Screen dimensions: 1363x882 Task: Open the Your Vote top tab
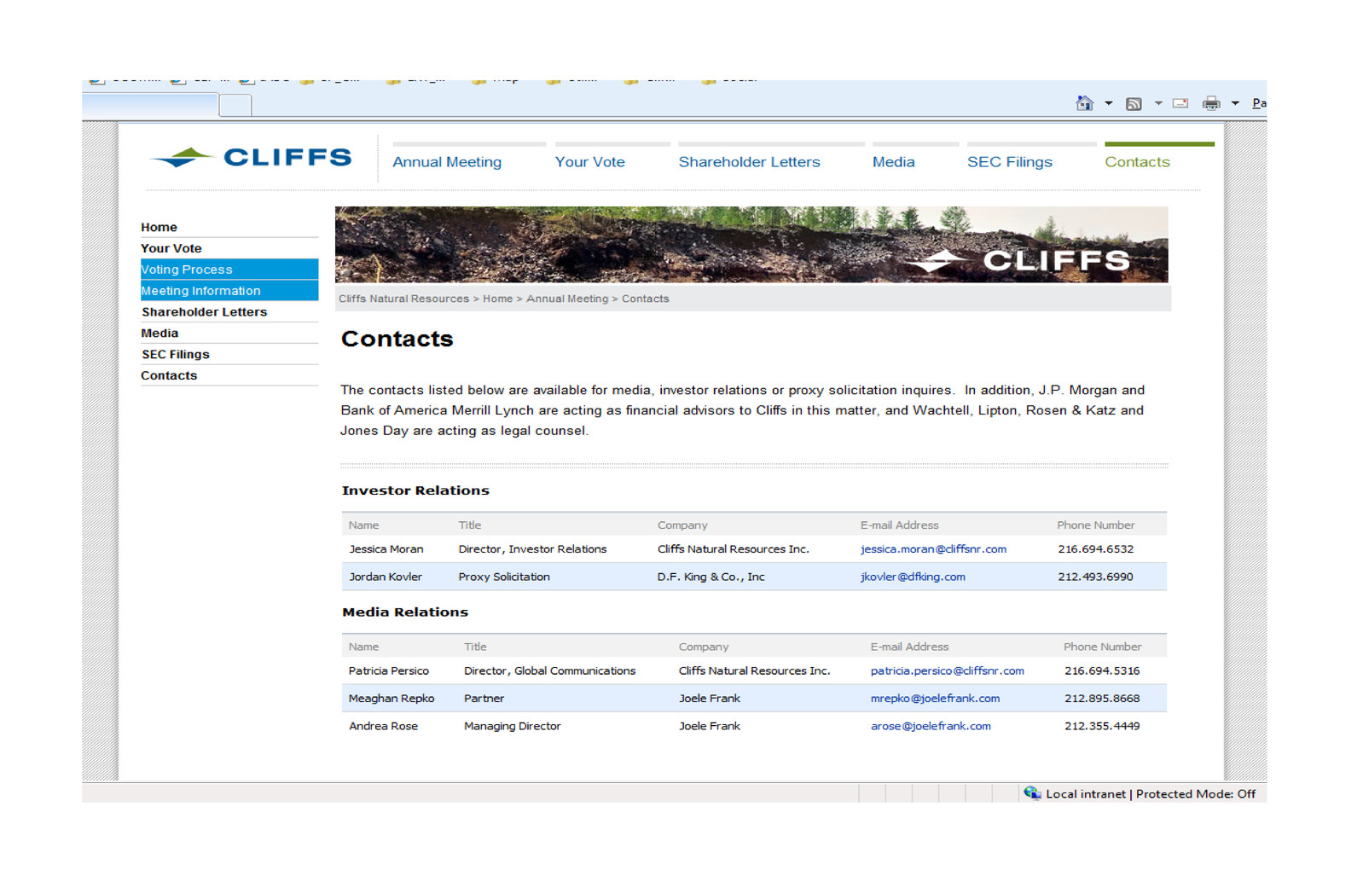(589, 162)
